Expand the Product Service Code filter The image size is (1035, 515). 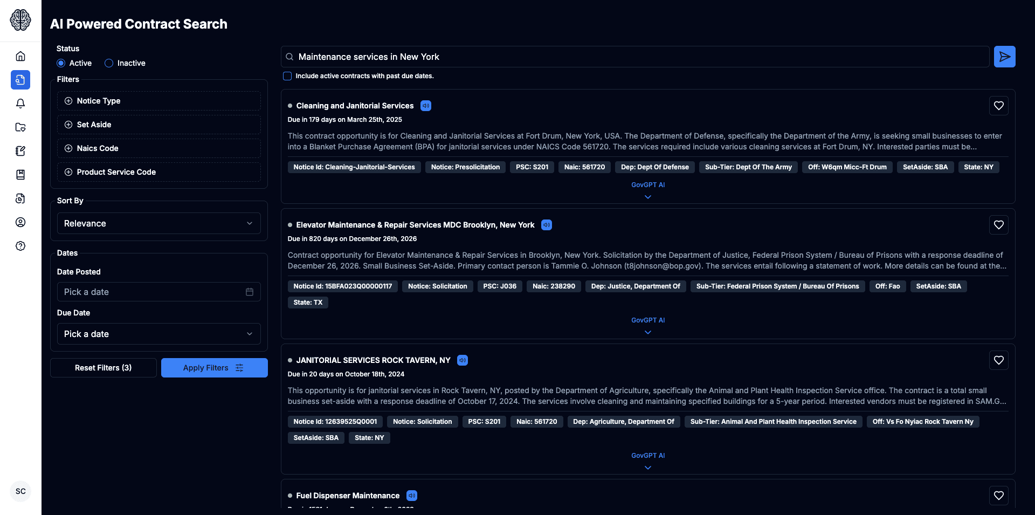click(159, 172)
